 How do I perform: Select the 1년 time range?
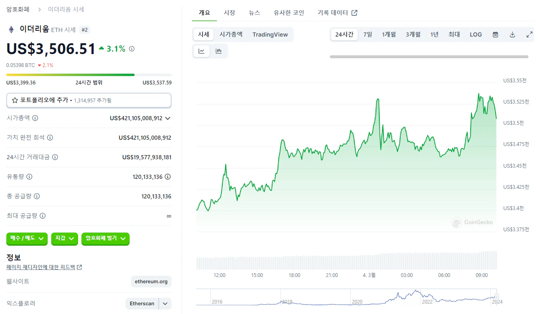point(434,35)
